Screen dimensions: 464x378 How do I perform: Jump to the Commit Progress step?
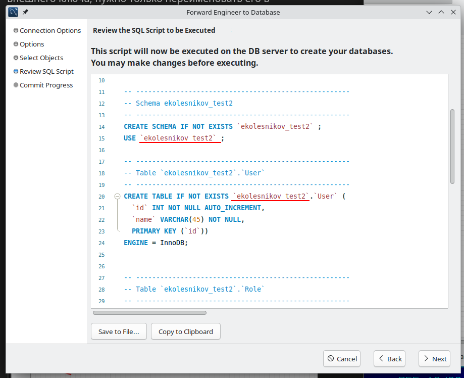coord(46,85)
